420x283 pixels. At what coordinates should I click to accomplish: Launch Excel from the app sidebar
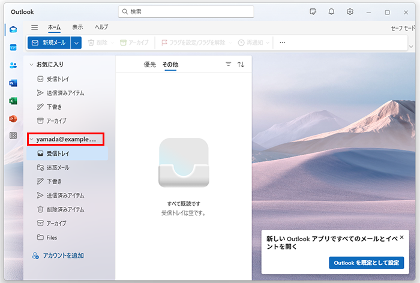point(13,101)
